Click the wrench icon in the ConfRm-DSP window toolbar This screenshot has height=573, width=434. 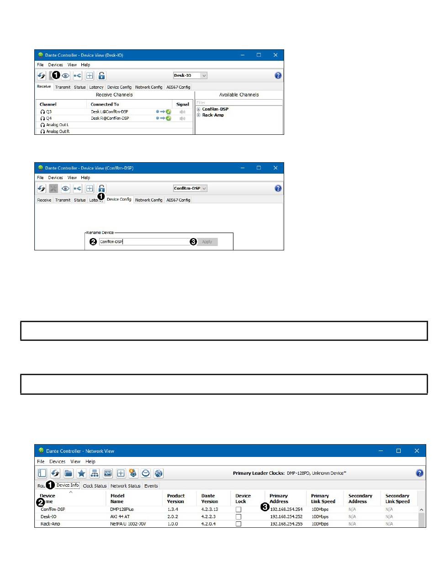pos(54,188)
